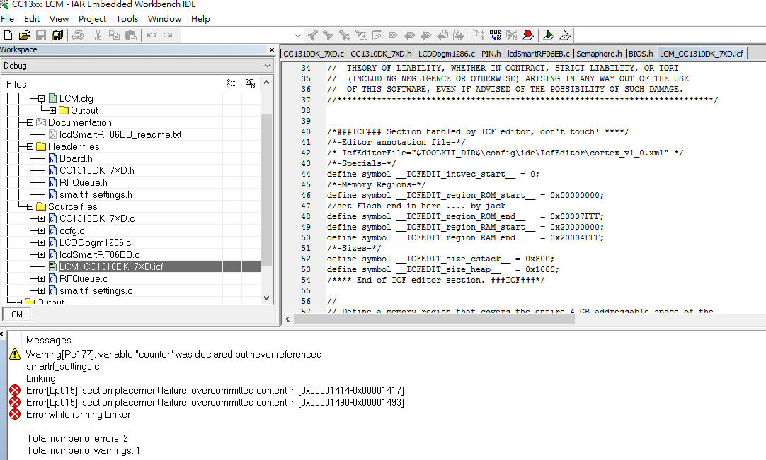Select Board.h in Header files
The width and height of the screenshot is (766, 460).
point(76,158)
